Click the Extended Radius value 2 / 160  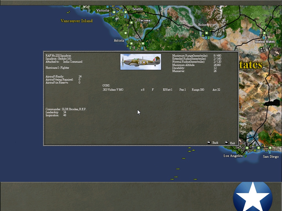pyautogui.click(x=217, y=59)
